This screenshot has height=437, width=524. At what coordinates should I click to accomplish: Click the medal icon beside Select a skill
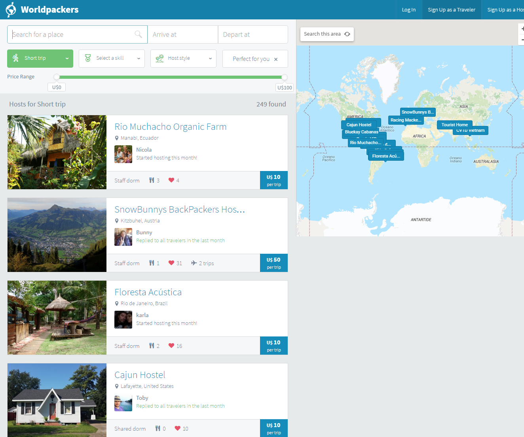point(88,58)
